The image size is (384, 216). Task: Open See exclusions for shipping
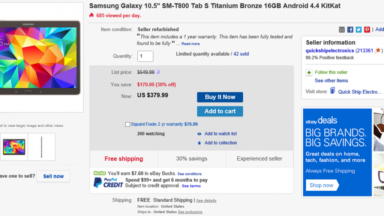click(x=190, y=212)
